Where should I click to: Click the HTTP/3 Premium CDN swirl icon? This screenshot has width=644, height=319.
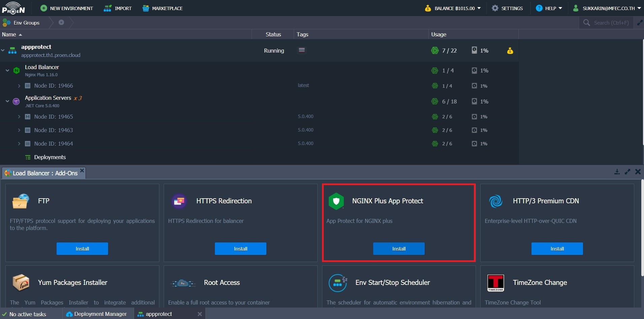click(x=495, y=201)
